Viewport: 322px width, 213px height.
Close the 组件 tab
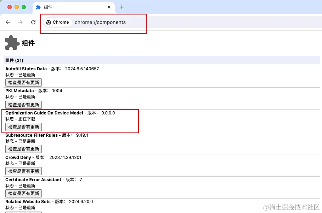(109, 7)
